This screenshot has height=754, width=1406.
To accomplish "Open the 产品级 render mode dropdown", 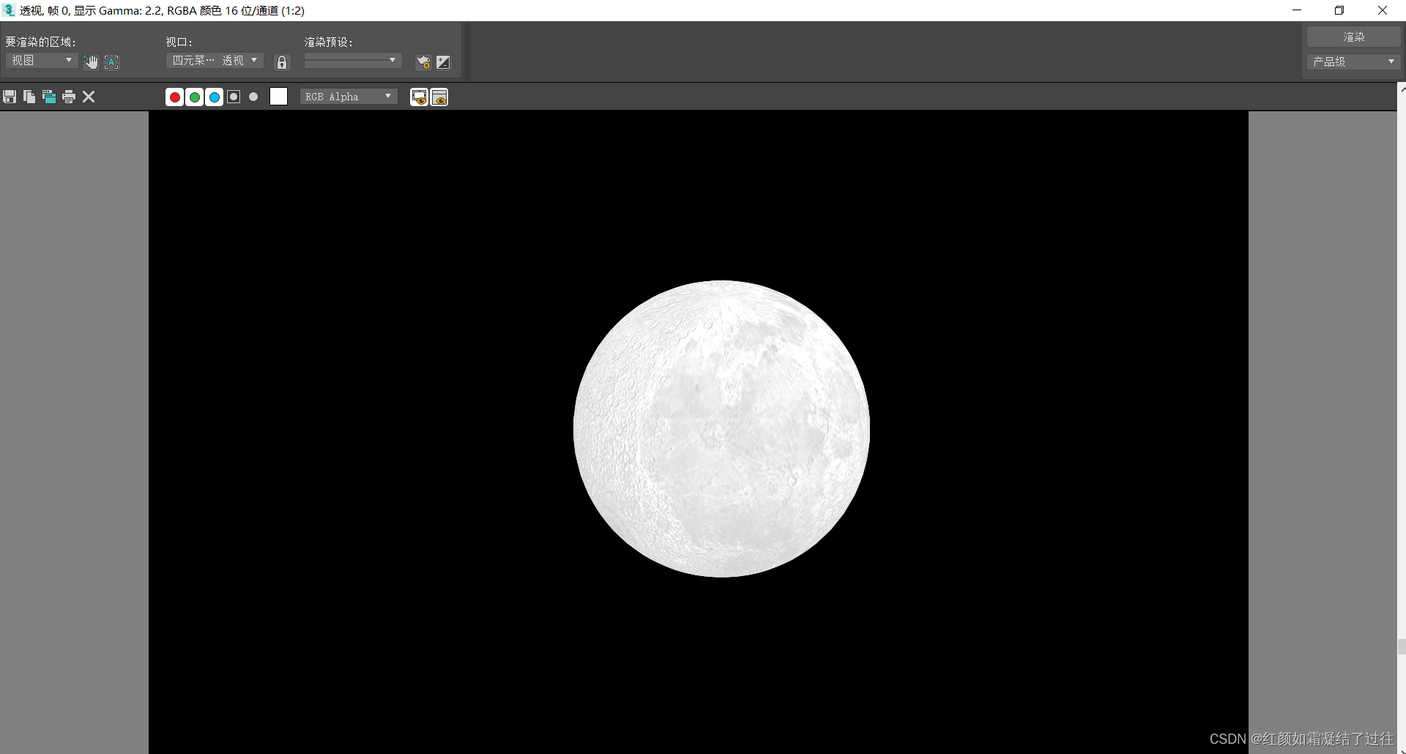I will tap(1354, 61).
